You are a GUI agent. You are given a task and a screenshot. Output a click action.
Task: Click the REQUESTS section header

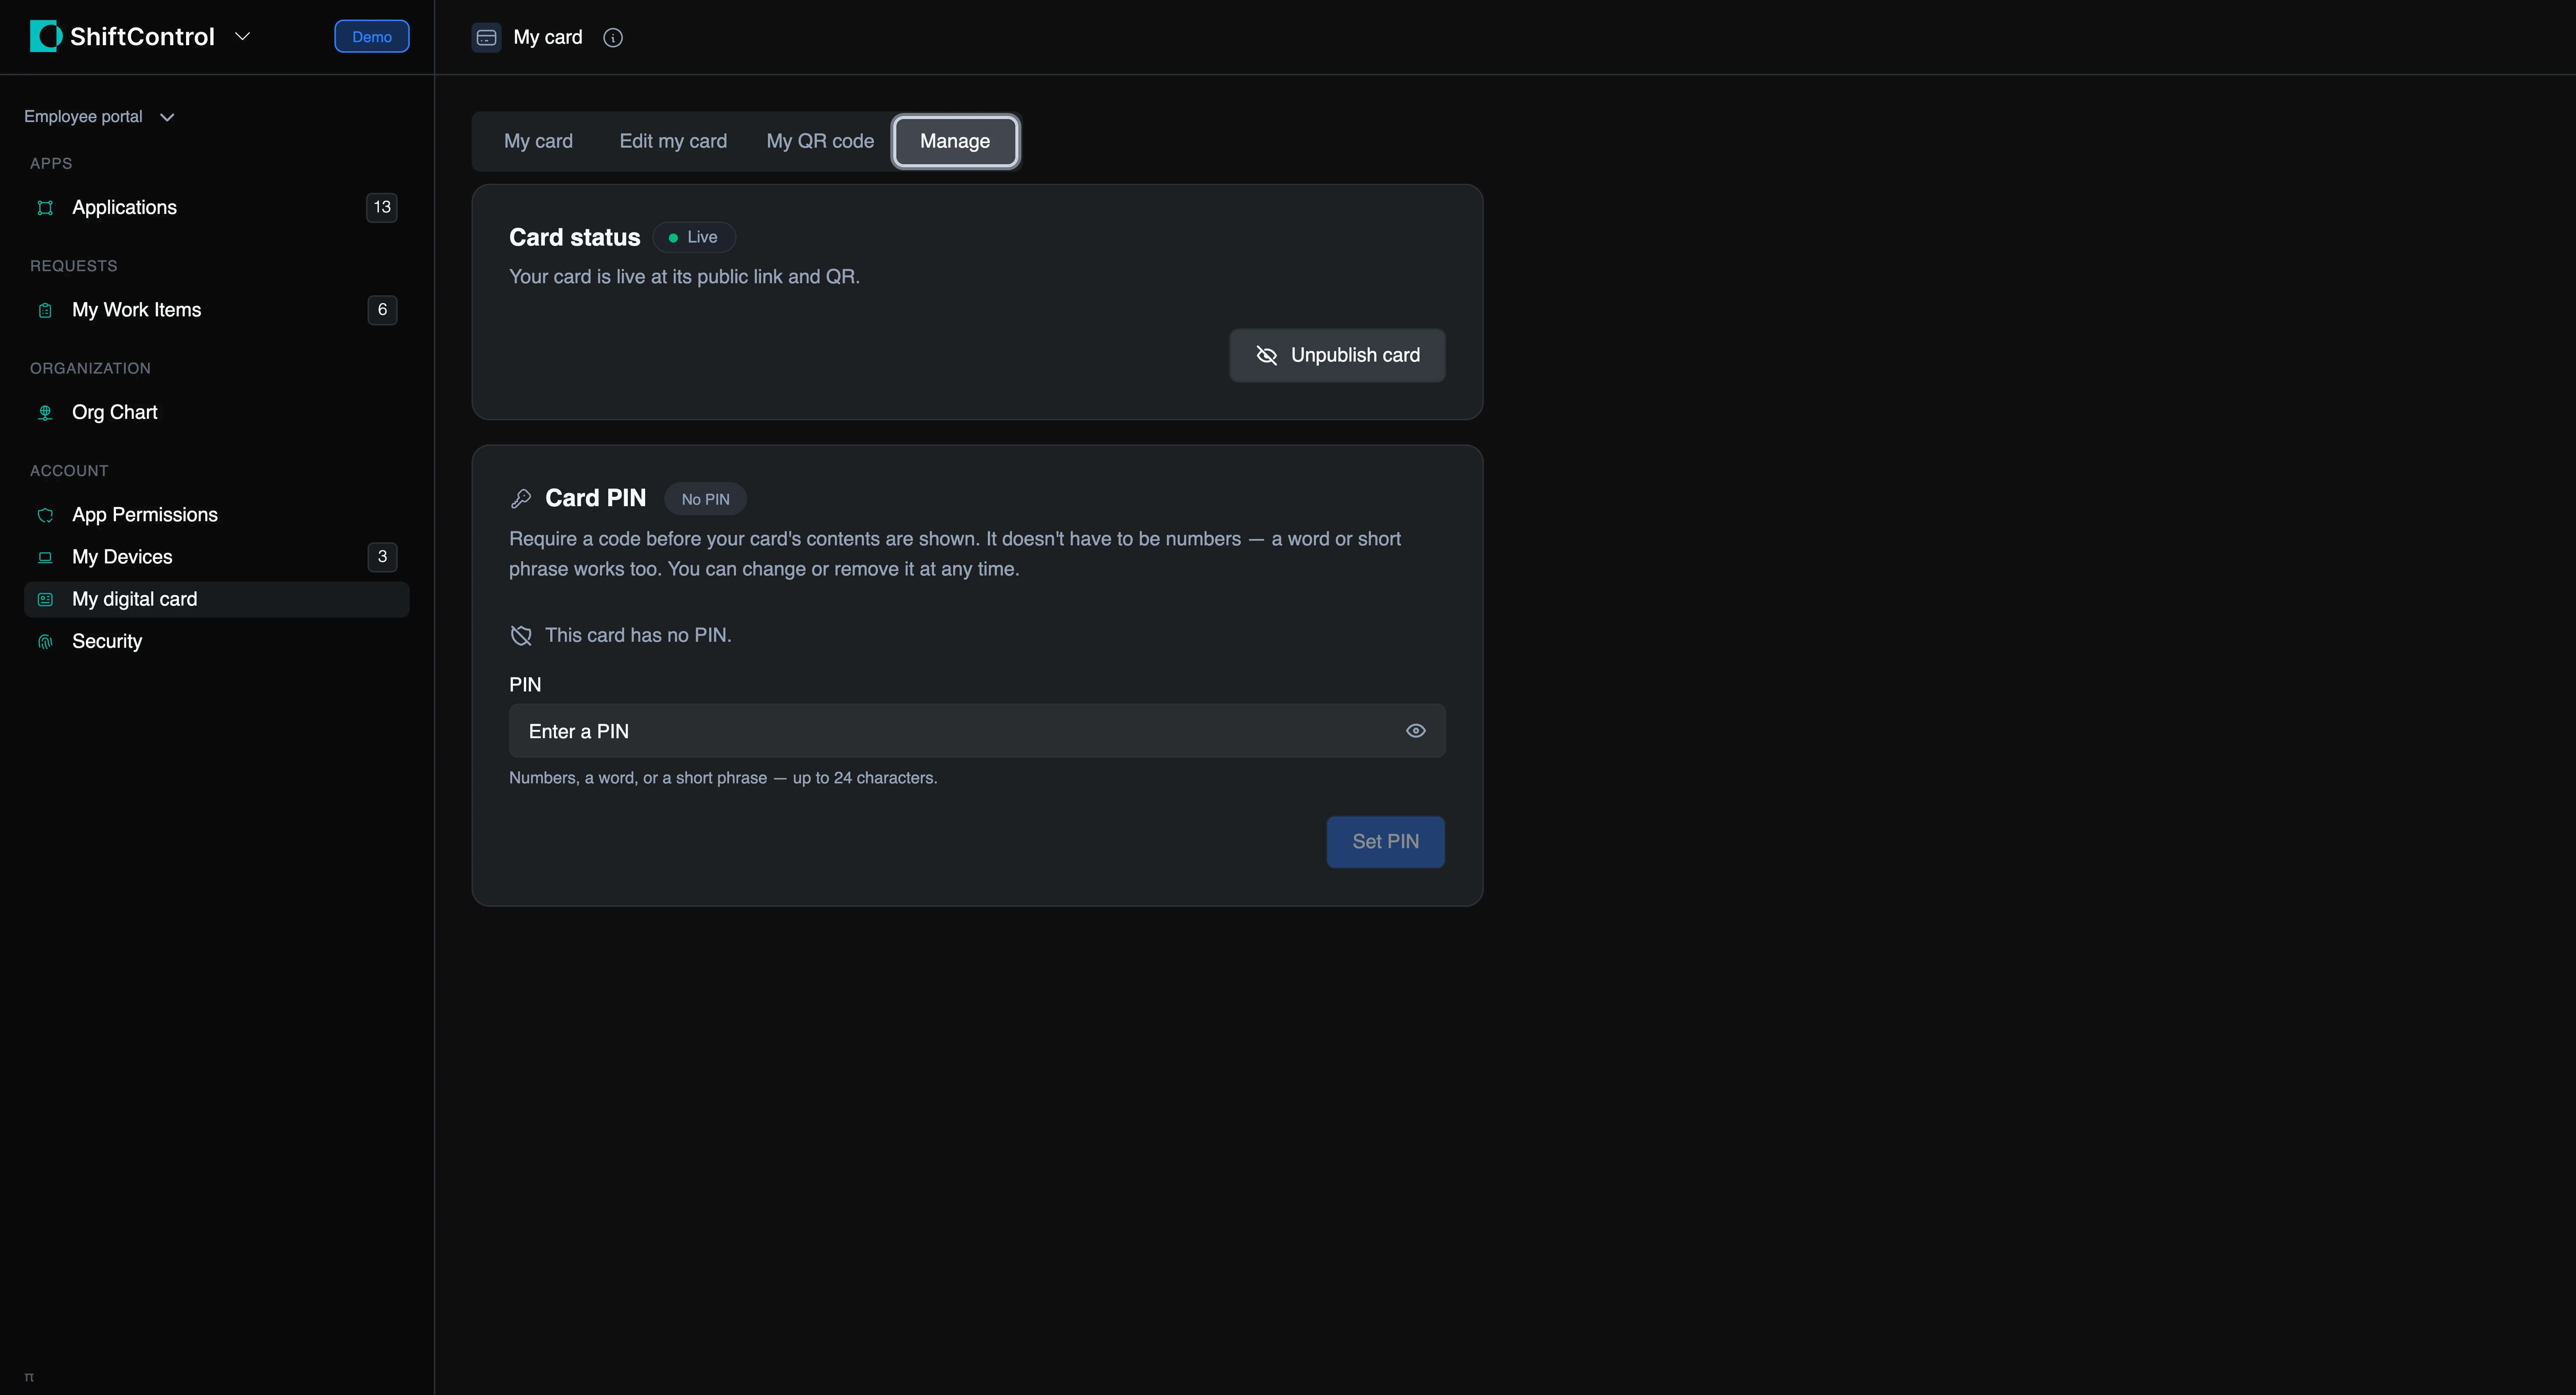click(74, 266)
